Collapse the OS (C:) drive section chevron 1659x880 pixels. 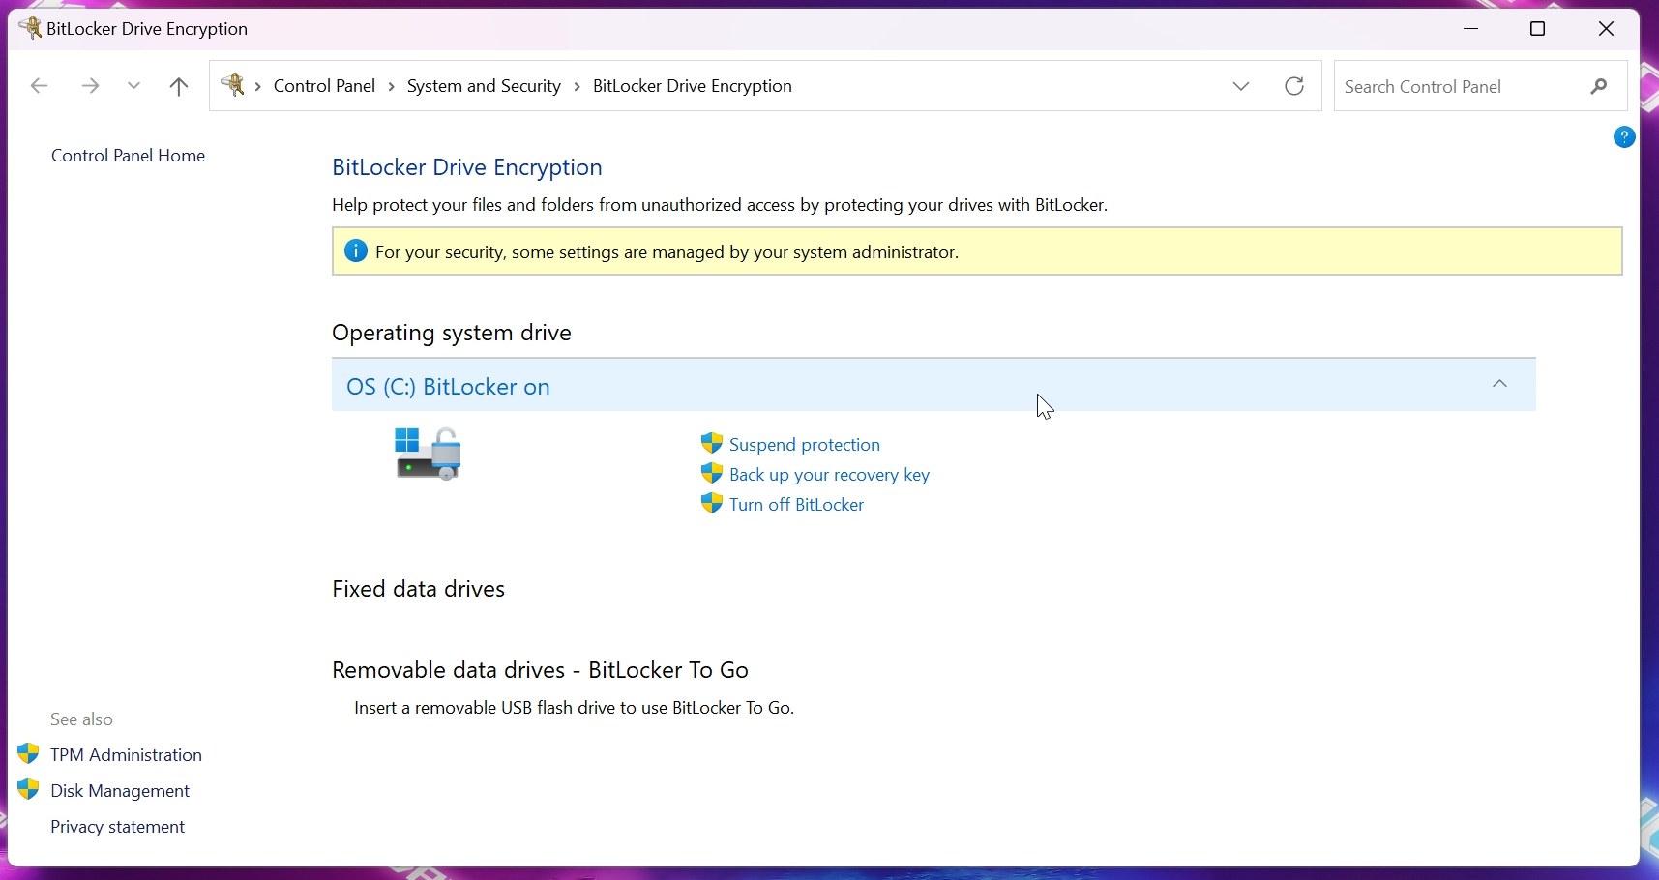pos(1500,385)
